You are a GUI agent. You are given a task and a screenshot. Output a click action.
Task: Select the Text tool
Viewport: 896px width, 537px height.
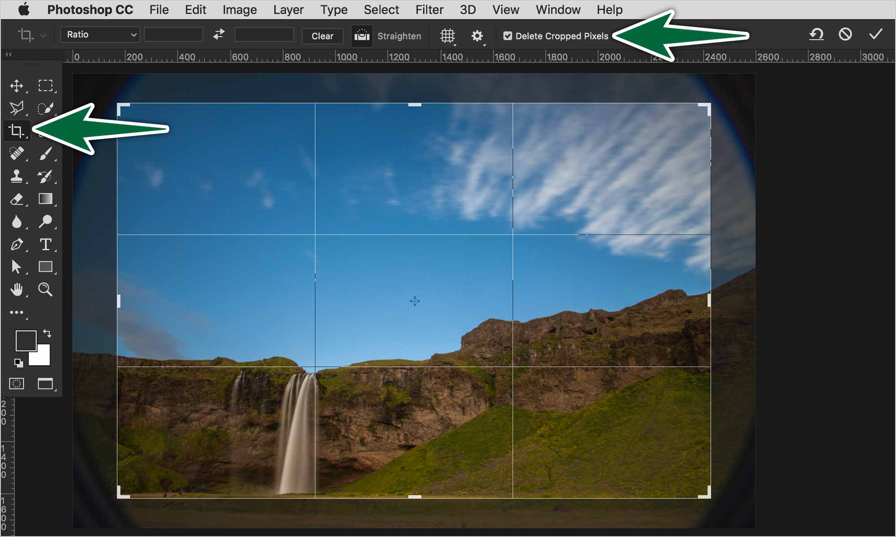point(45,244)
